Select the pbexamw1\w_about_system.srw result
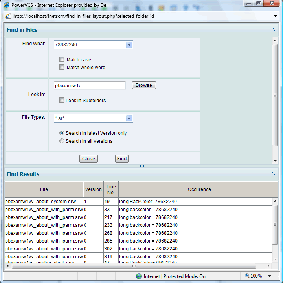 click(x=40, y=202)
